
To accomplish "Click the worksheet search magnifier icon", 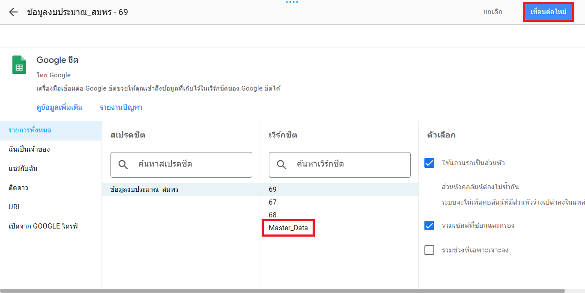I will tap(281, 164).
